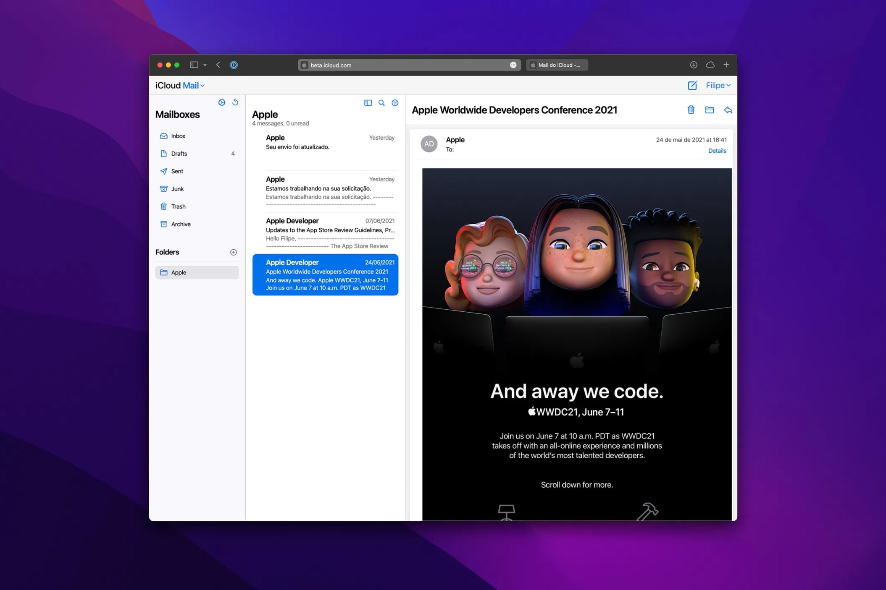Refresh mailboxes with the reload icon
Screen dimensions: 886x590
coord(235,102)
